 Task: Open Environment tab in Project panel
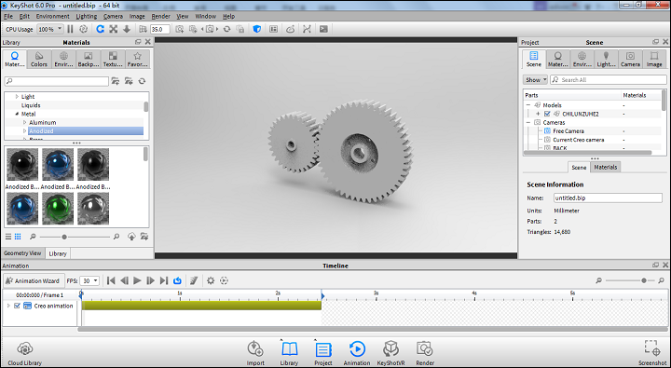click(x=582, y=59)
